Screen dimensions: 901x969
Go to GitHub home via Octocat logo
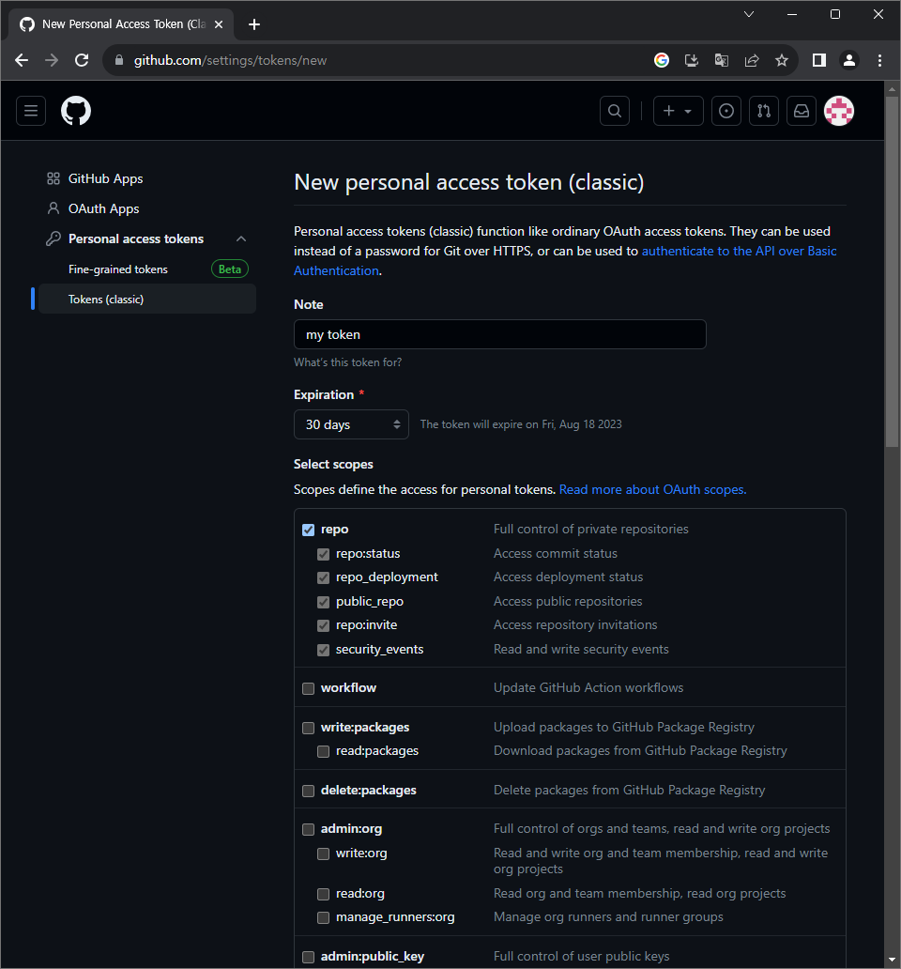point(76,111)
